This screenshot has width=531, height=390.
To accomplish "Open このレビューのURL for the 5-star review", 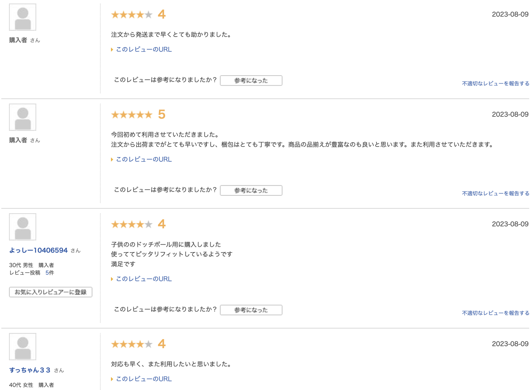I will tap(143, 159).
